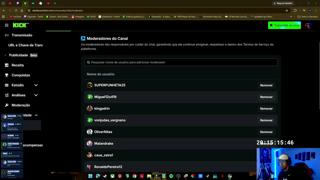This screenshot has width=320, height=180.
Task: Open TikTok from the taskbar
Action: pos(207,176)
